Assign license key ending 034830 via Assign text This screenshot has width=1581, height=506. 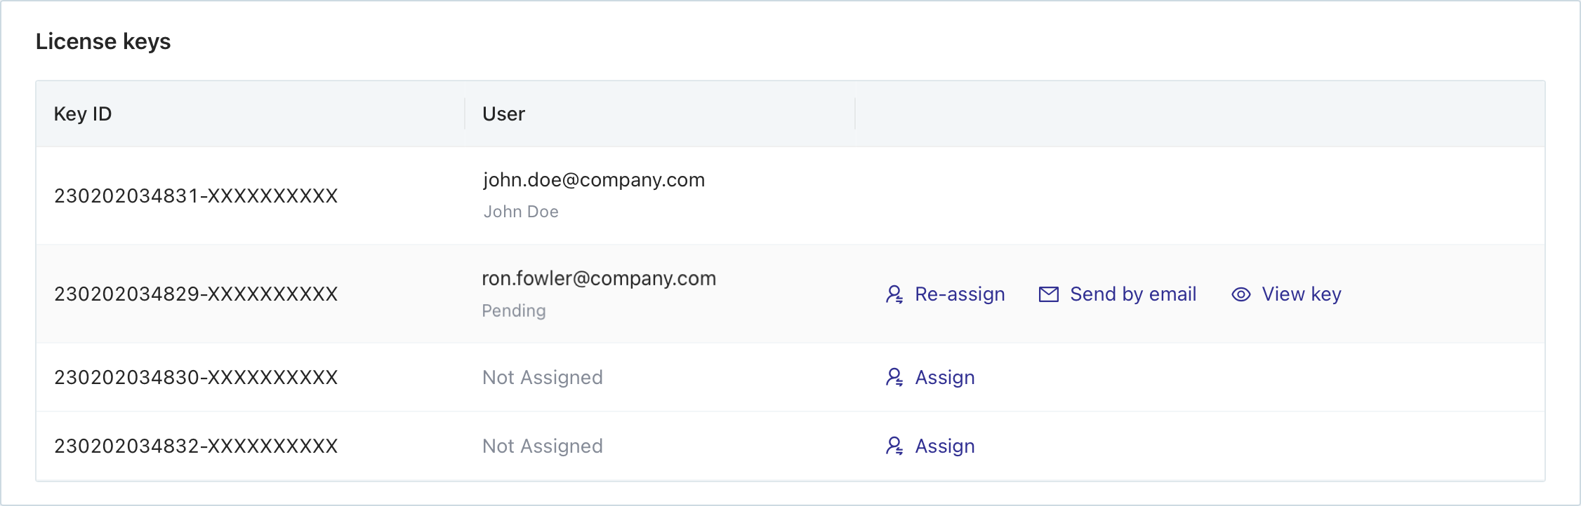[x=944, y=378]
